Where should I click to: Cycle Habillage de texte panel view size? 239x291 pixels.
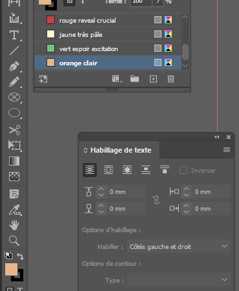[x=85, y=150]
